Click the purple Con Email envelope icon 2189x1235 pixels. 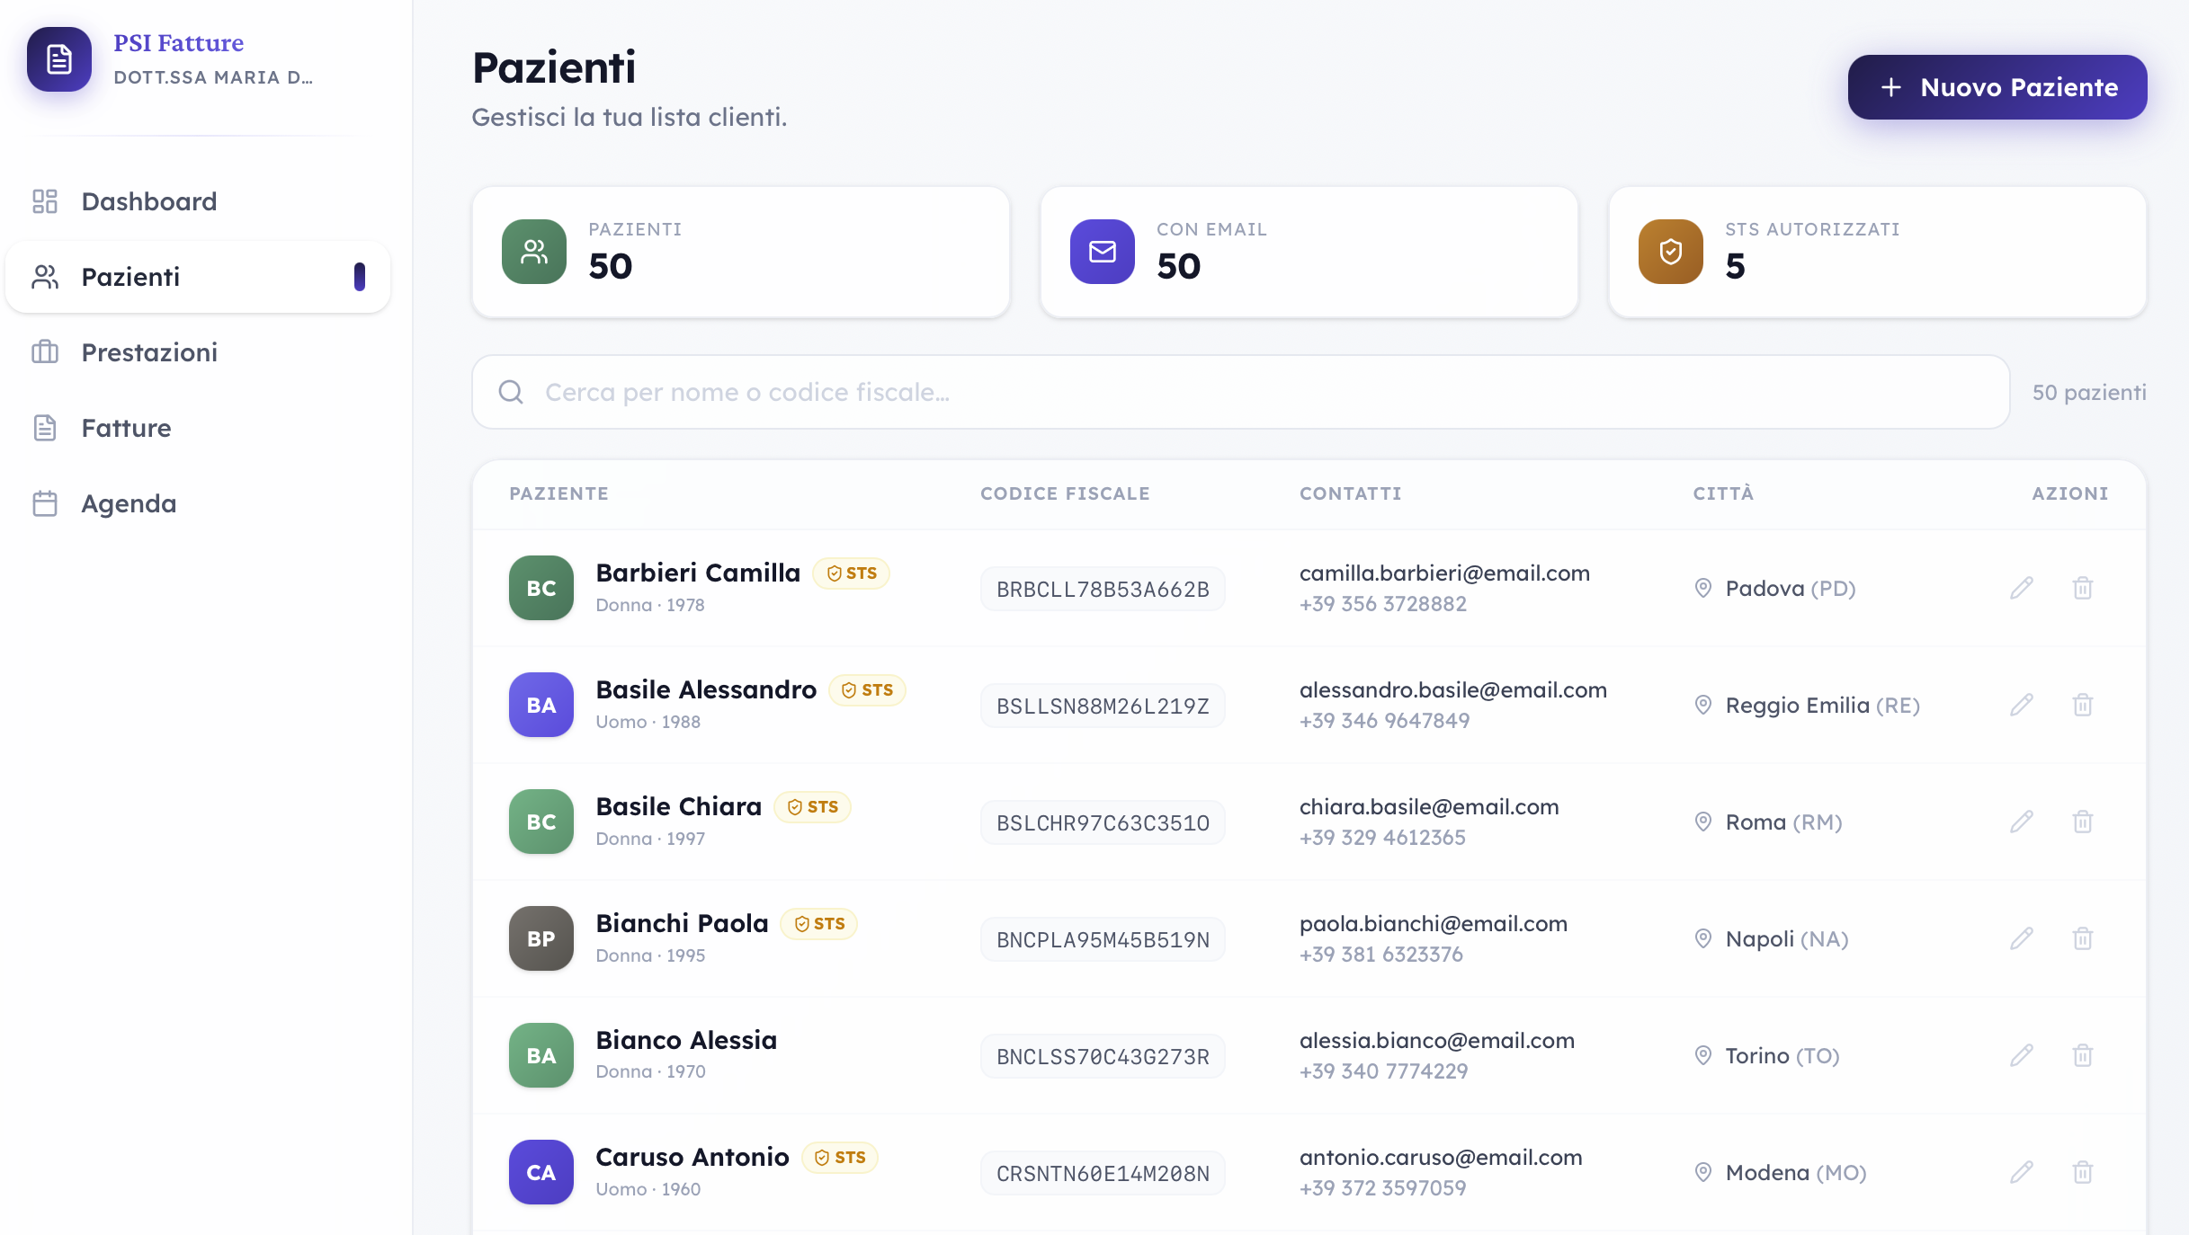[x=1102, y=252]
